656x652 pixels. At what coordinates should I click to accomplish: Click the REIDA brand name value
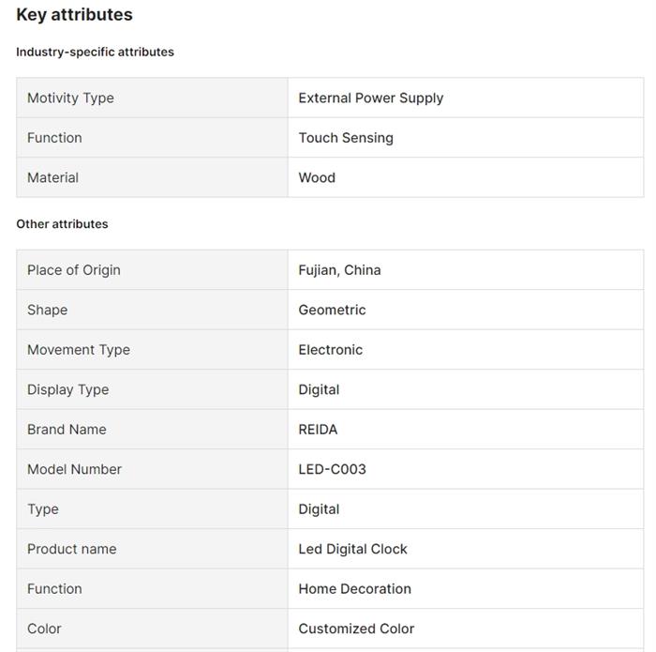tap(318, 430)
